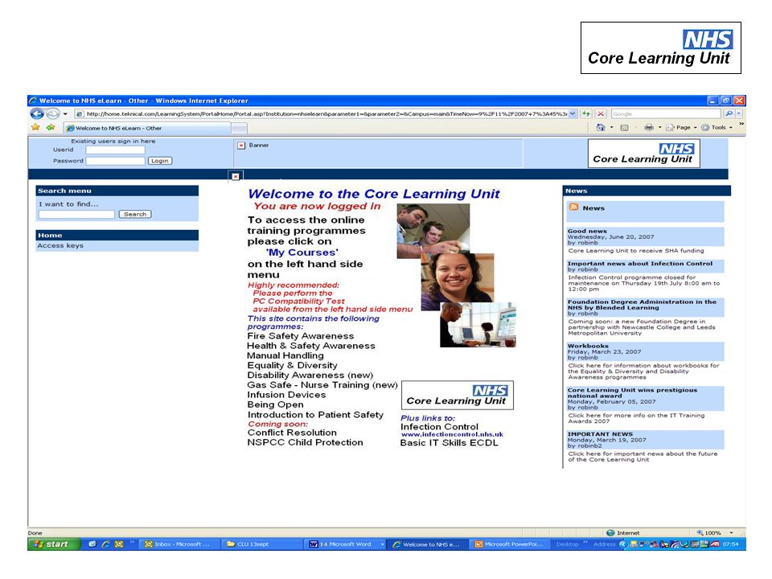772x579 pixels.
Task: Open 'Important news about Infection Control' item
Action: [x=639, y=264]
